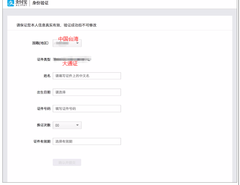The width and height of the screenshot is (240, 185).
Task: Open the 出生日期 date picker field
Action: pyautogui.click(x=87, y=92)
